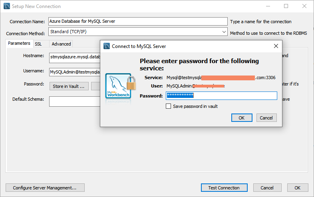Expand the Connection Method dropdown
The height and width of the screenshot is (197, 314).
point(224,32)
